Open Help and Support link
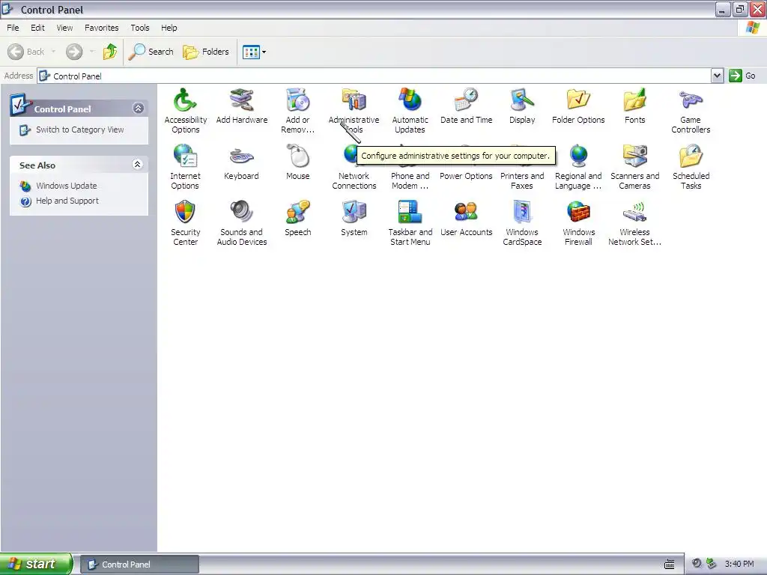Image resolution: width=767 pixels, height=575 pixels. 67,201
